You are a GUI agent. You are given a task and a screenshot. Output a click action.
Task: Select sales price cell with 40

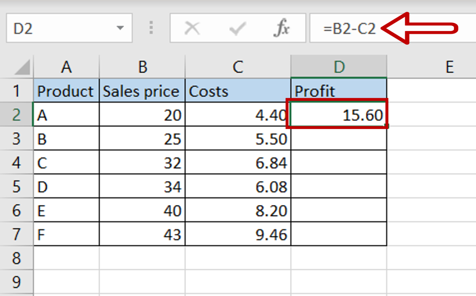point(142,210)
